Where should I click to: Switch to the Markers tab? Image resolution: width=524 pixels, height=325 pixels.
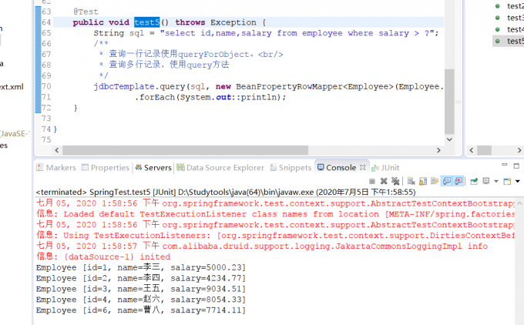click(56, 167)
